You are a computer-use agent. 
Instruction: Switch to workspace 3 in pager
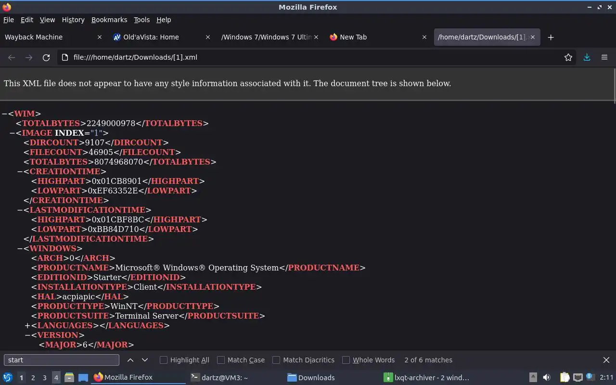44,378
